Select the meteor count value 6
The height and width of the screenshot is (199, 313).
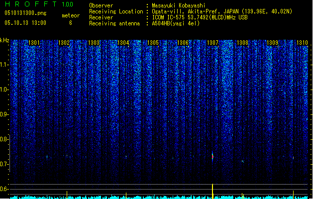coord(71,23)
